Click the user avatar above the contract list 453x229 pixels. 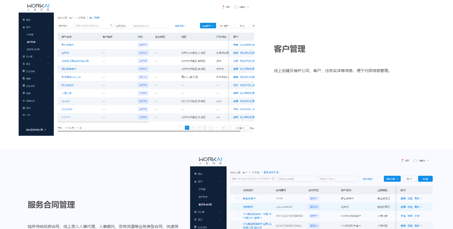pos(415,161)
